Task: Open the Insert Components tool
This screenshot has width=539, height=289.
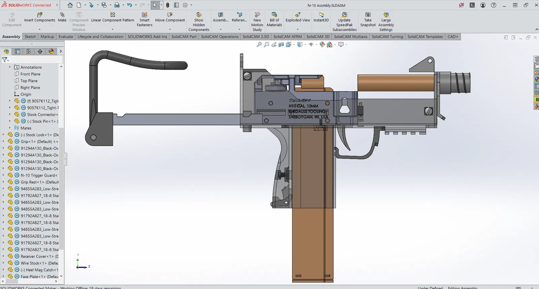Action: click(x=39, y=15)
